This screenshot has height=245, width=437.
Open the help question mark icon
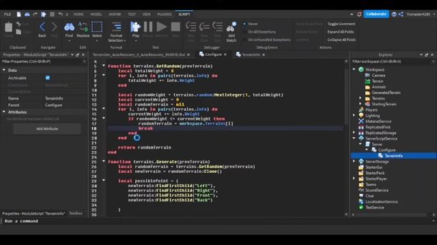(x=394, y=14)
